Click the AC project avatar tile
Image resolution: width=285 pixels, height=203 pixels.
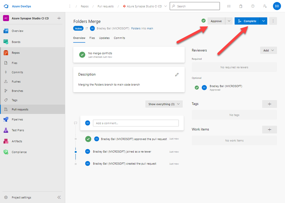6,18
